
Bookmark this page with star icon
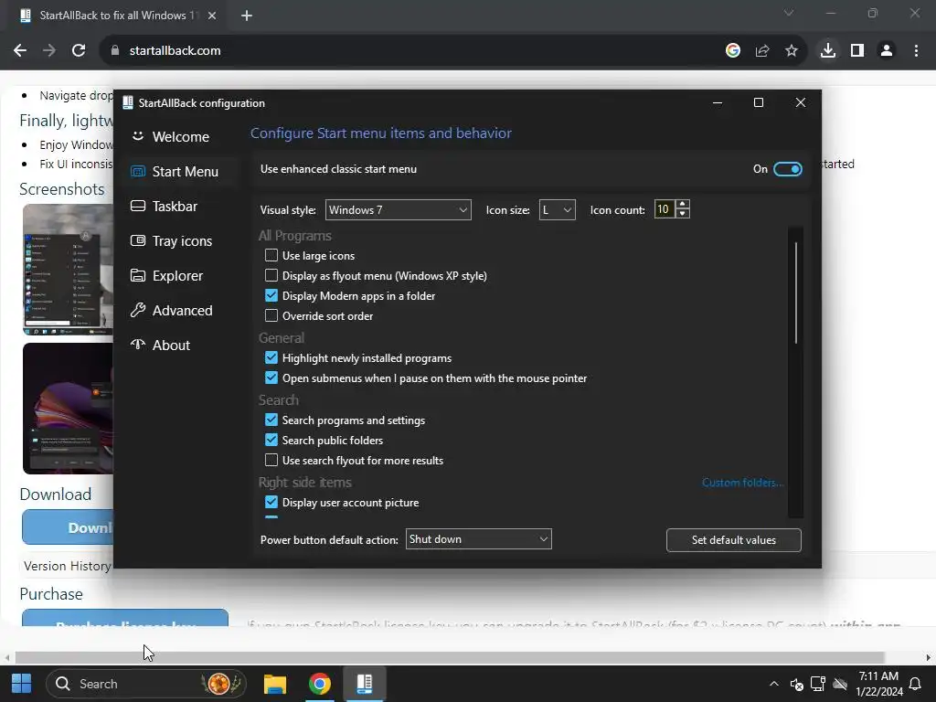click(x=792, y=51)
